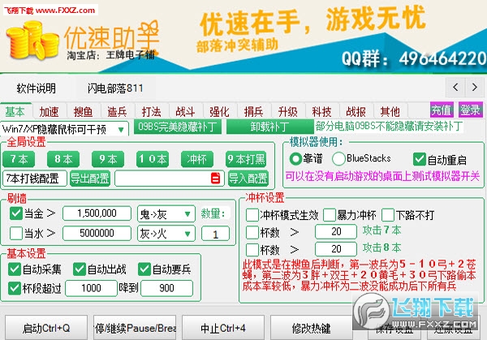
Task: Click the 5000000 elixir threshold field
Action: [97, 233]
